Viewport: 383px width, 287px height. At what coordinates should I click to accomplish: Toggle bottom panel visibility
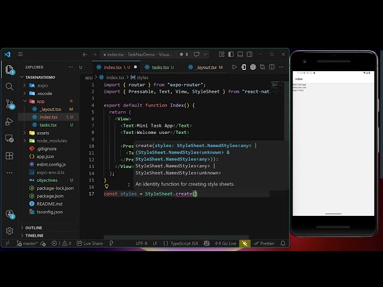point(240,54)
